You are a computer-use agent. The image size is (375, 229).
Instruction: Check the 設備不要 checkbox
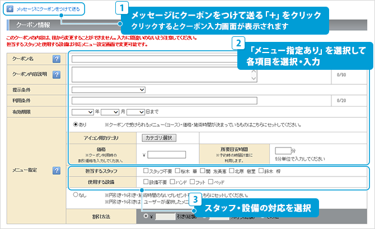(146, 182)
